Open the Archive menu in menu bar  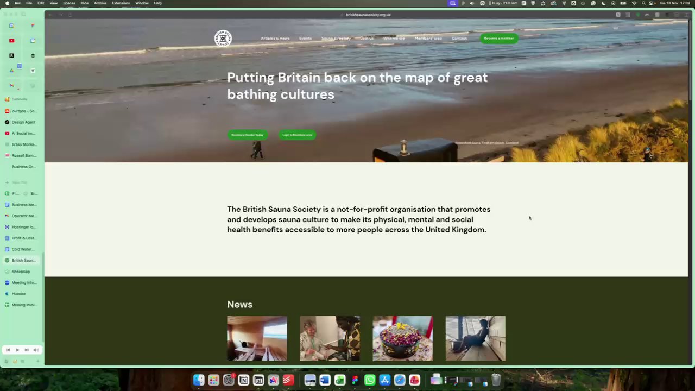click(x=100, y=3)
